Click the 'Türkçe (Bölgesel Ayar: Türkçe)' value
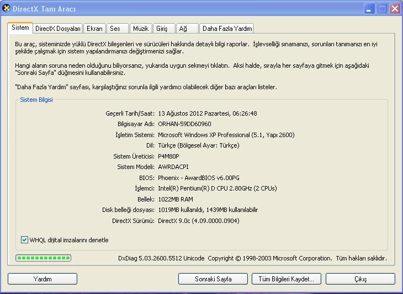403x294 pixels. click(x=199, y=145)
